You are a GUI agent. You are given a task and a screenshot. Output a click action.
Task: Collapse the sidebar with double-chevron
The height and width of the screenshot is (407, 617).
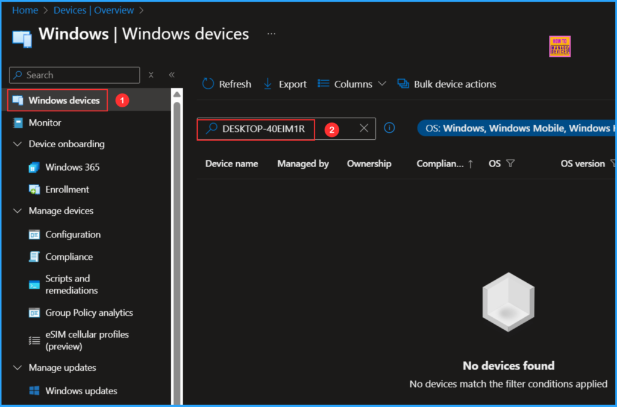172,75
